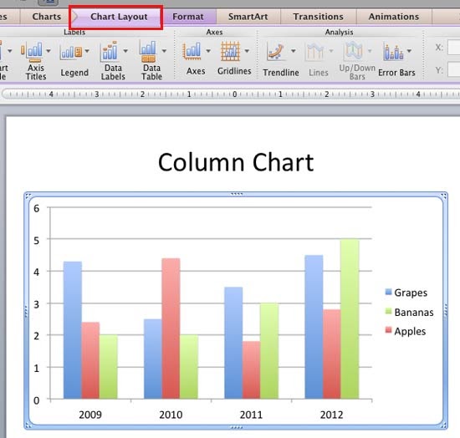
Task: Click the chart's bottom-center resize handle
Action: pyautogui.click(x=237, y=427)
